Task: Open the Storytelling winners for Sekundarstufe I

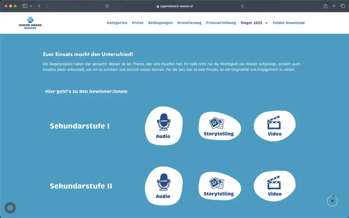Action: pyautogui.click(x=220, y=126)
